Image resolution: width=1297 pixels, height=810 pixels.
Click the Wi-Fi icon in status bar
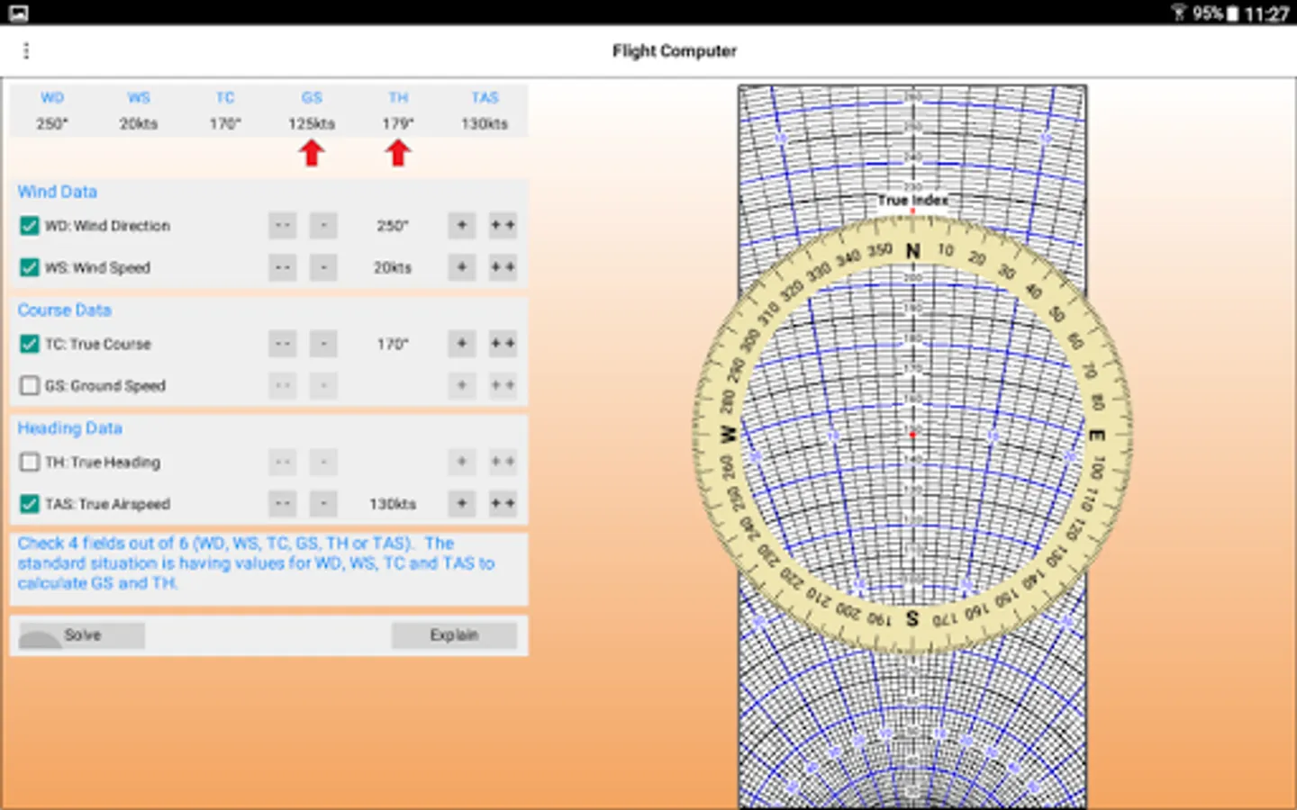1179,13
